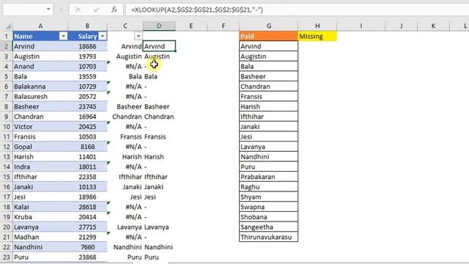Select column D header

[159, 26]
